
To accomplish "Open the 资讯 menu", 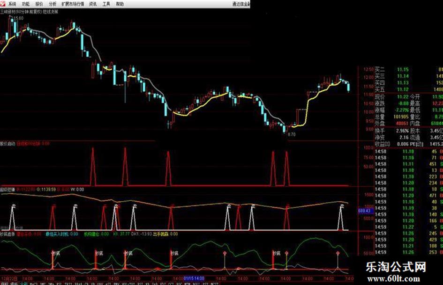I will pyautogui.click(x=93, y=4).
